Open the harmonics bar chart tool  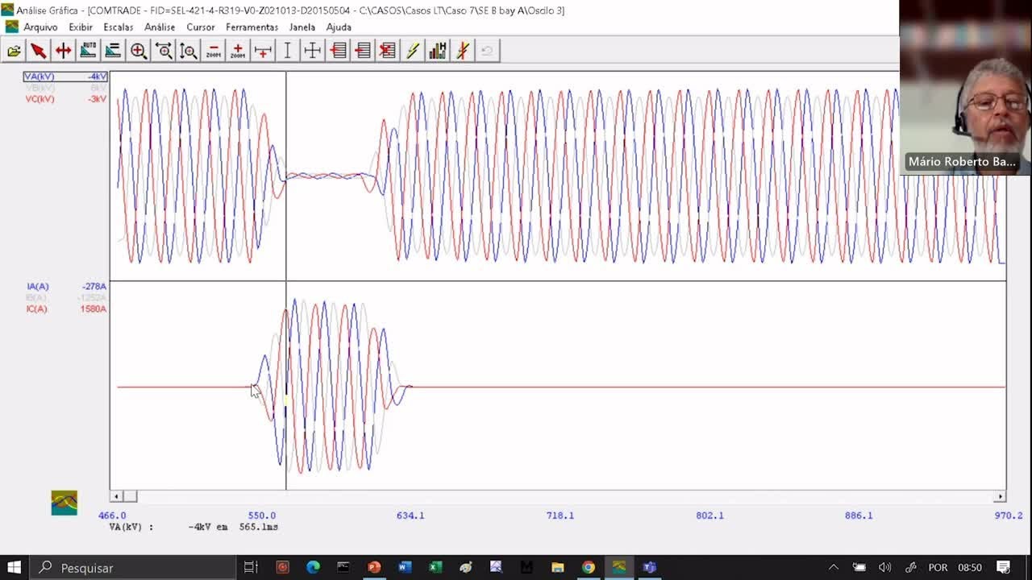[x=438, y=51]
